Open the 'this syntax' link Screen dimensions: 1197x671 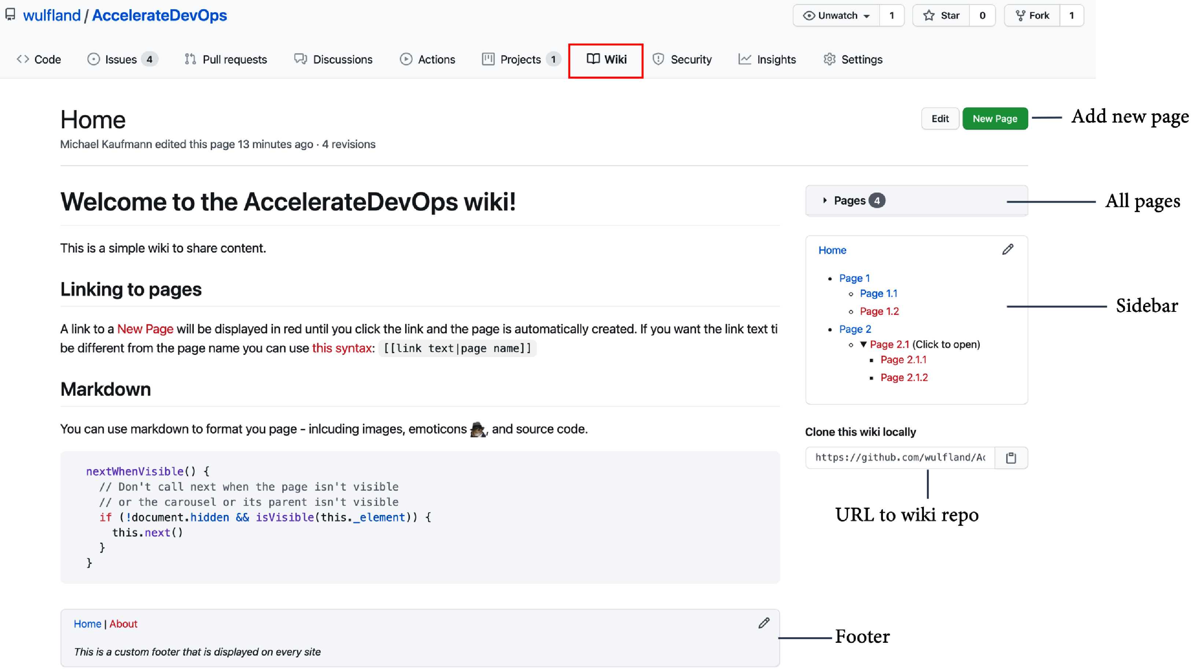tap(342, 348)
